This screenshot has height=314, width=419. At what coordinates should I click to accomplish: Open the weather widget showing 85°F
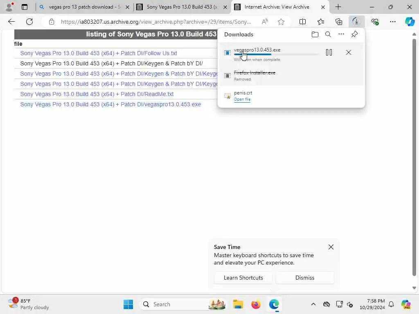[x=28, y=304]
